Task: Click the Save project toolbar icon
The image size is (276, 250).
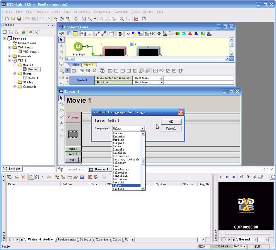Action: [19, 19]
